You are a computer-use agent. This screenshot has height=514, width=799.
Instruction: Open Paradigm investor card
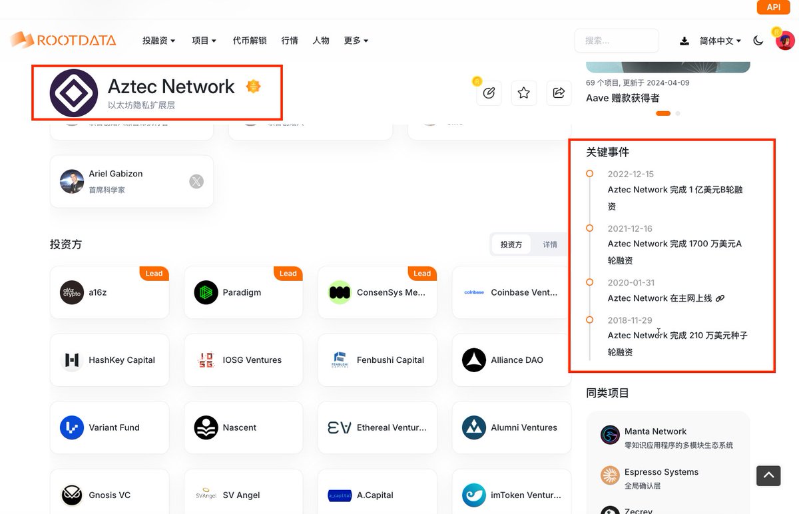[x=244, y=292]
